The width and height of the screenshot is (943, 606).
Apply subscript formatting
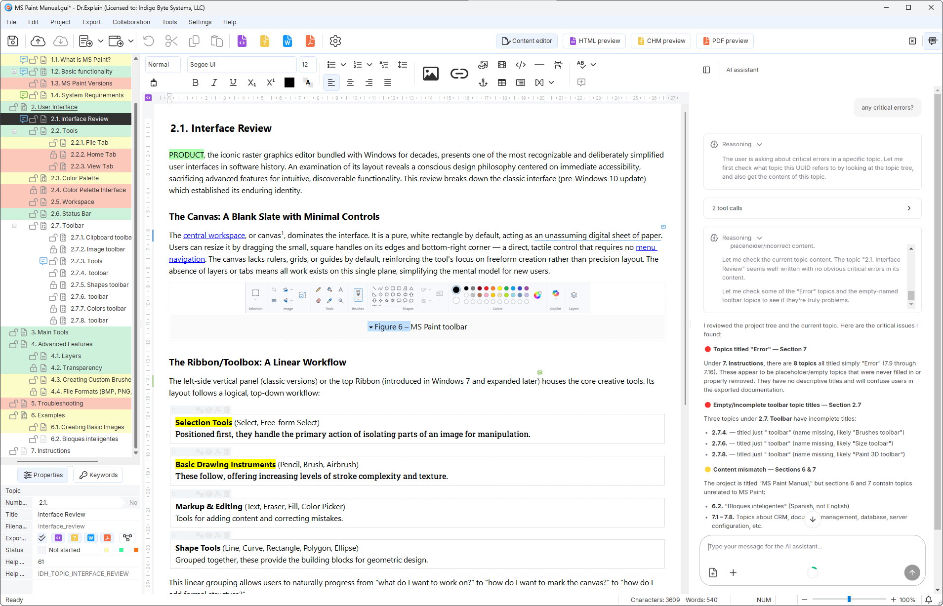pyautogui.click(x=252, y=82)
